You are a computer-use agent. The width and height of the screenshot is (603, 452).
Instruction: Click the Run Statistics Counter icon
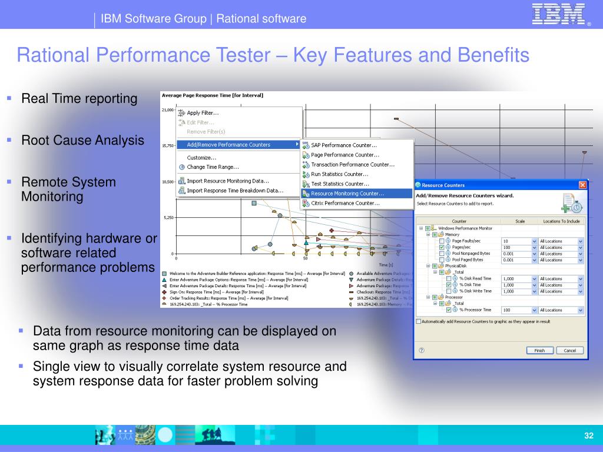coord(306,174)
